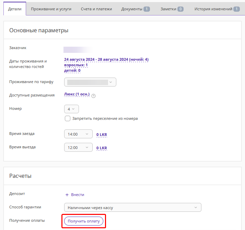Open the Счета и платежи tab
This screenshot has width=245, height=230.
(x=96, y=9)
